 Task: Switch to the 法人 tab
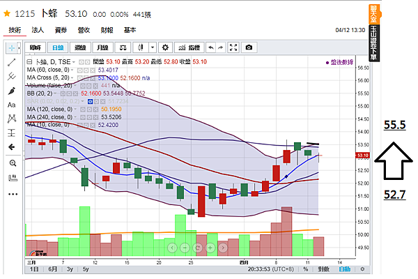tap(38, 30)
